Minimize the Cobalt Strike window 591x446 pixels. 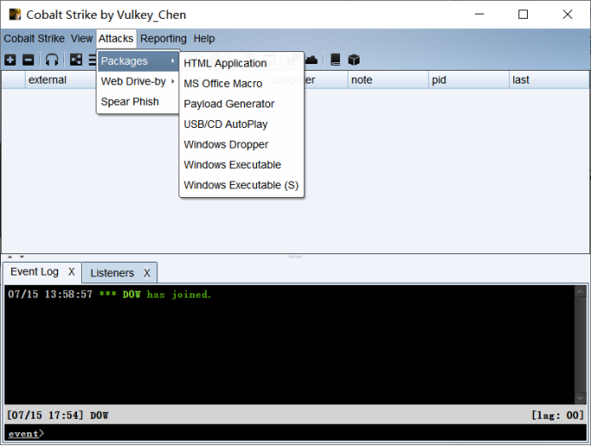479,14
